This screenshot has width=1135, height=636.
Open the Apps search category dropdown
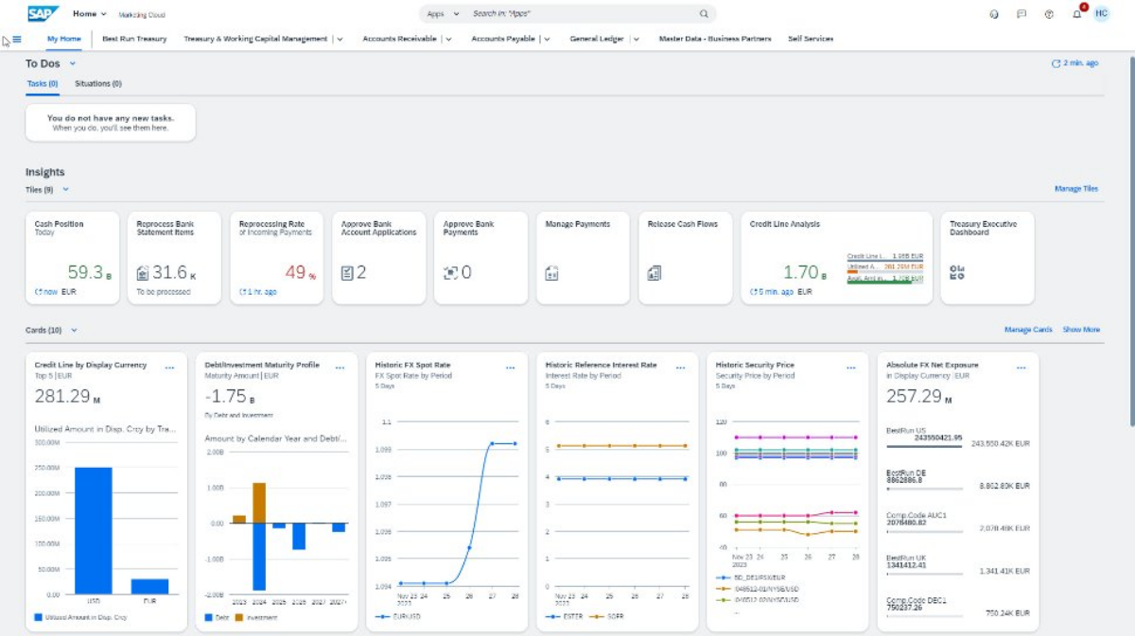pos(443,14)
